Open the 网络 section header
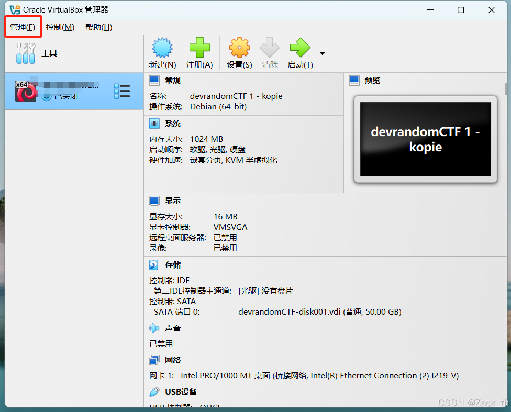 [x=173, y=360]
